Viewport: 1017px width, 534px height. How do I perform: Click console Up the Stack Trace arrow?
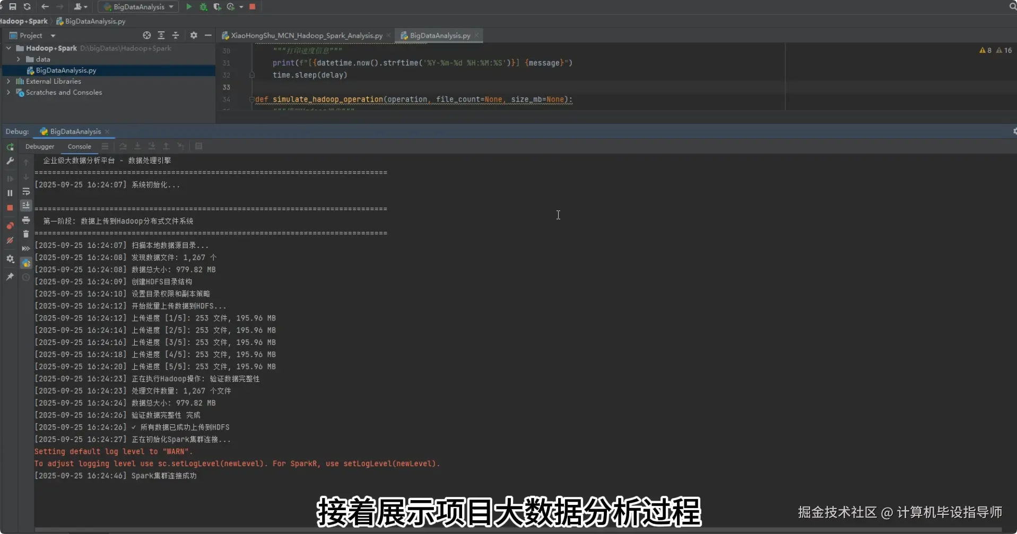(x=26, y=163)
